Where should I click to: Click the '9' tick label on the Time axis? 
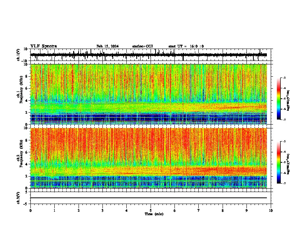(x=246, y=211)
